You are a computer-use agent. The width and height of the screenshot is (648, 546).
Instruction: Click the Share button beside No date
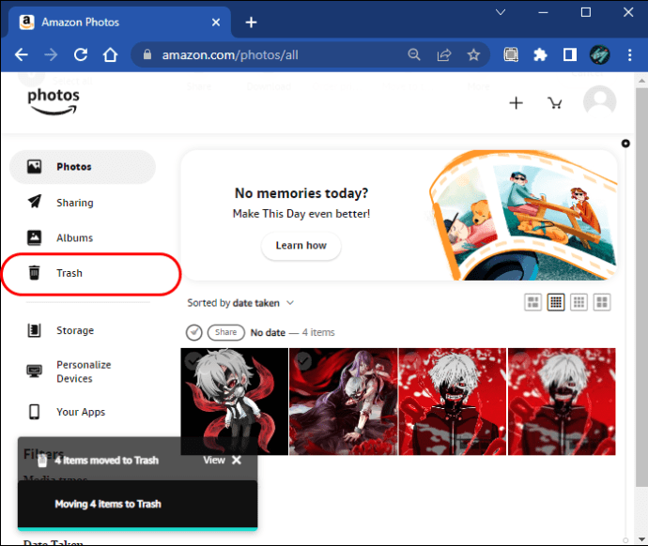pos(224,332)
